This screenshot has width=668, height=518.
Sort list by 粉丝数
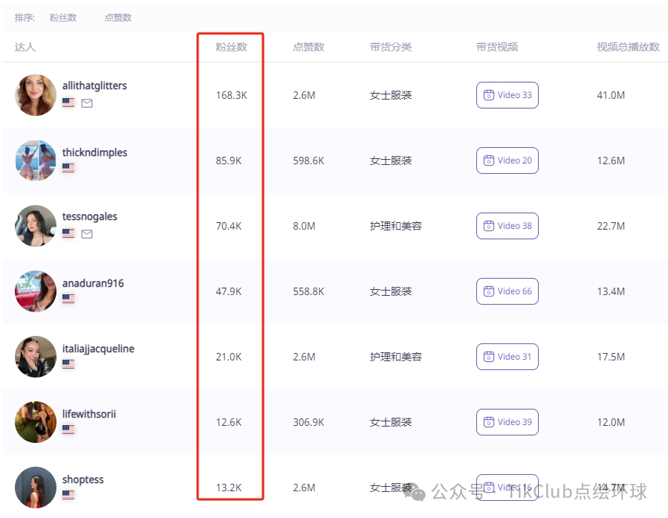pos(63,17)
